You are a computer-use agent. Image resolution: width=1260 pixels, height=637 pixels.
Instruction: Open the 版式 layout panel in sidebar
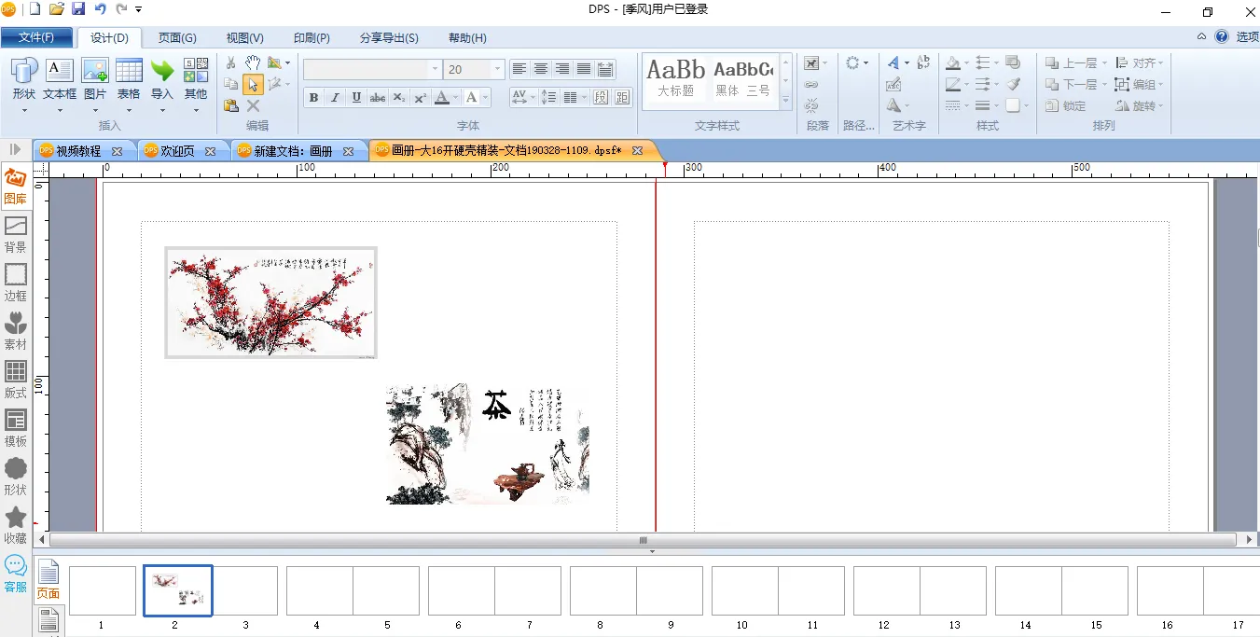(16, 379)
